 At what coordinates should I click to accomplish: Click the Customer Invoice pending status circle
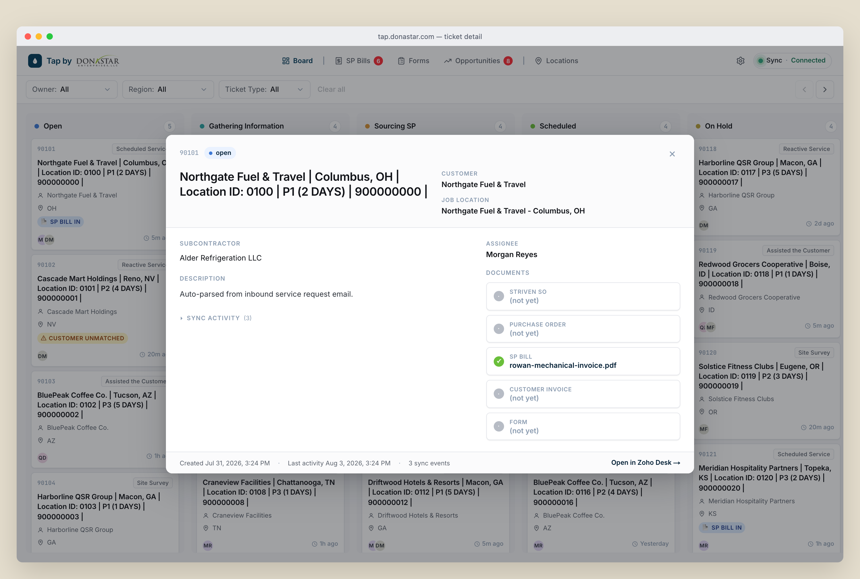(x=499, y=394)
